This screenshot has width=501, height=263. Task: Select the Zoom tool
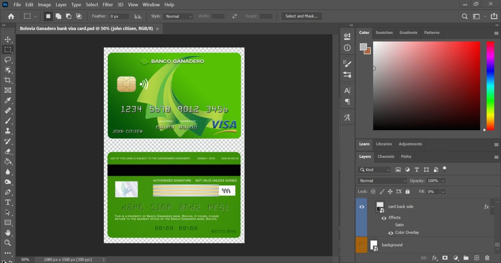[x=8, y=243]
